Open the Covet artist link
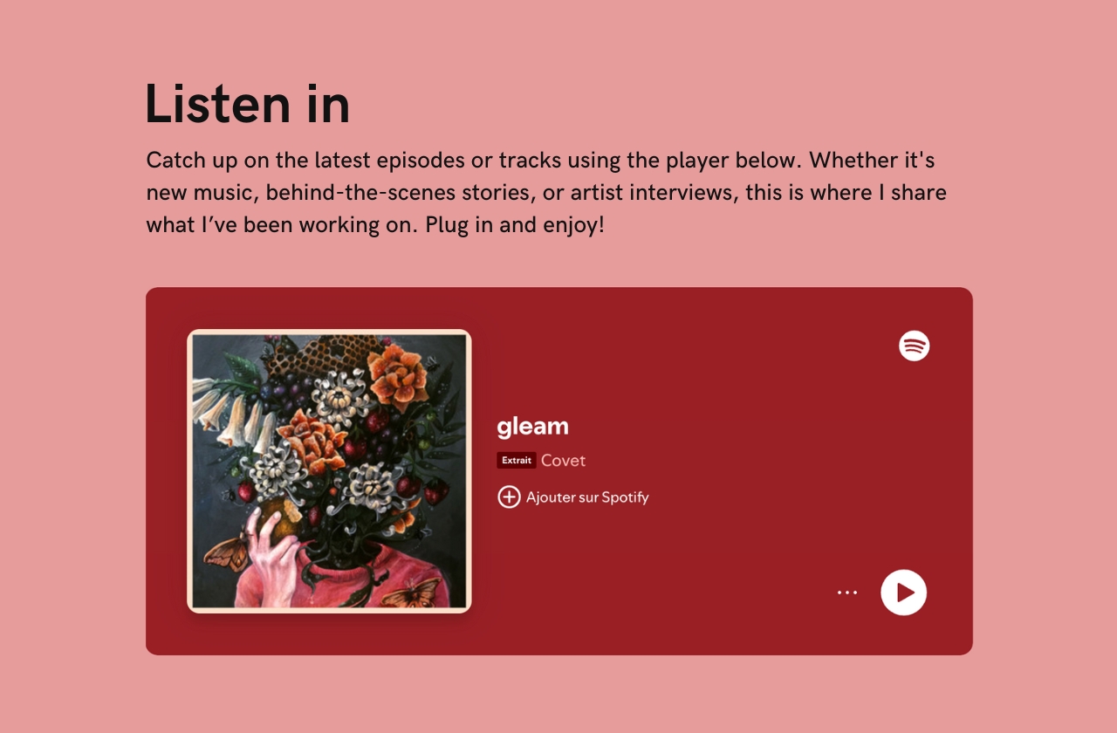Viewport: 1117px width, 733px height. click(563, 460)
